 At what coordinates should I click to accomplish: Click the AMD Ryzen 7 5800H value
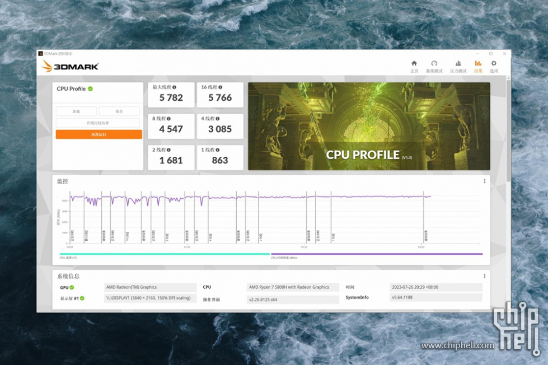[x=293, y=287]
